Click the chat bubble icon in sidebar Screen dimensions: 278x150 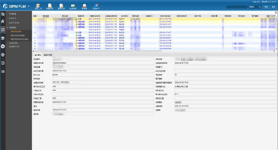click(3, 46)
